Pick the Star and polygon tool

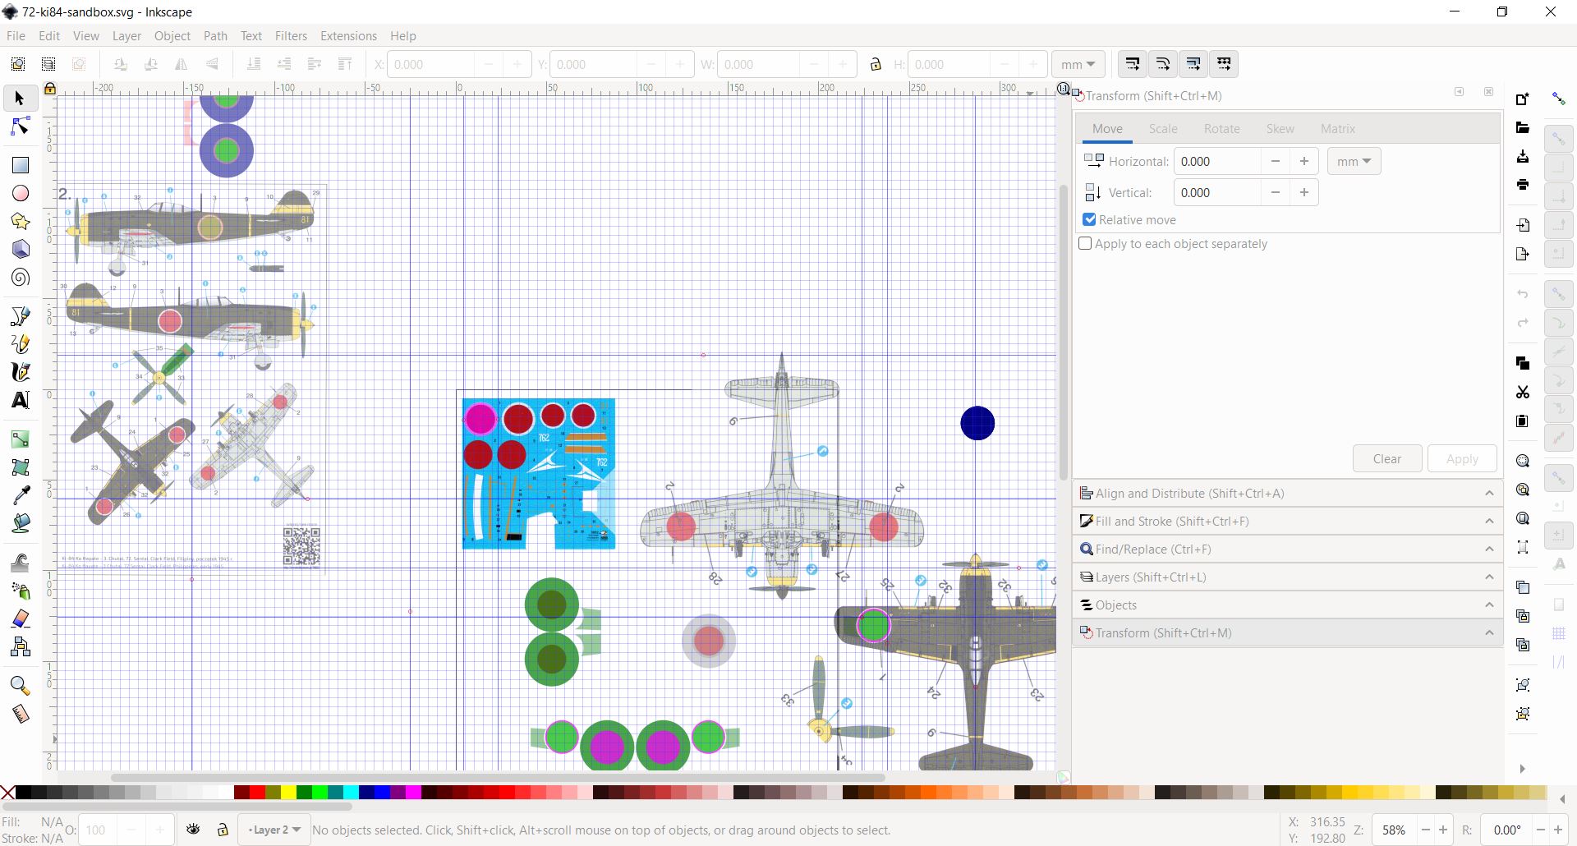[x=21, y=222]
